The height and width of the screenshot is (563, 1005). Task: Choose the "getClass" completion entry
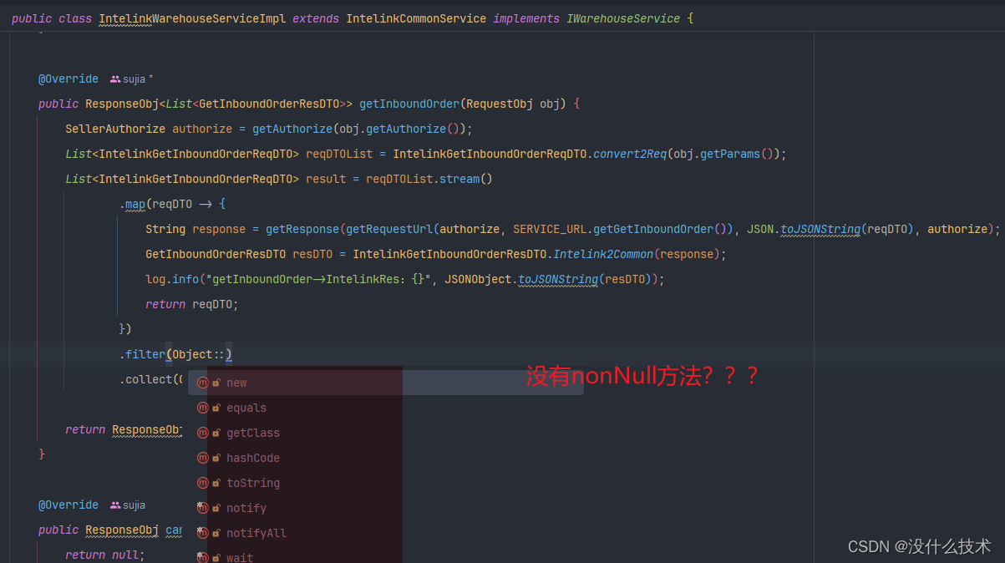[253, 433]
